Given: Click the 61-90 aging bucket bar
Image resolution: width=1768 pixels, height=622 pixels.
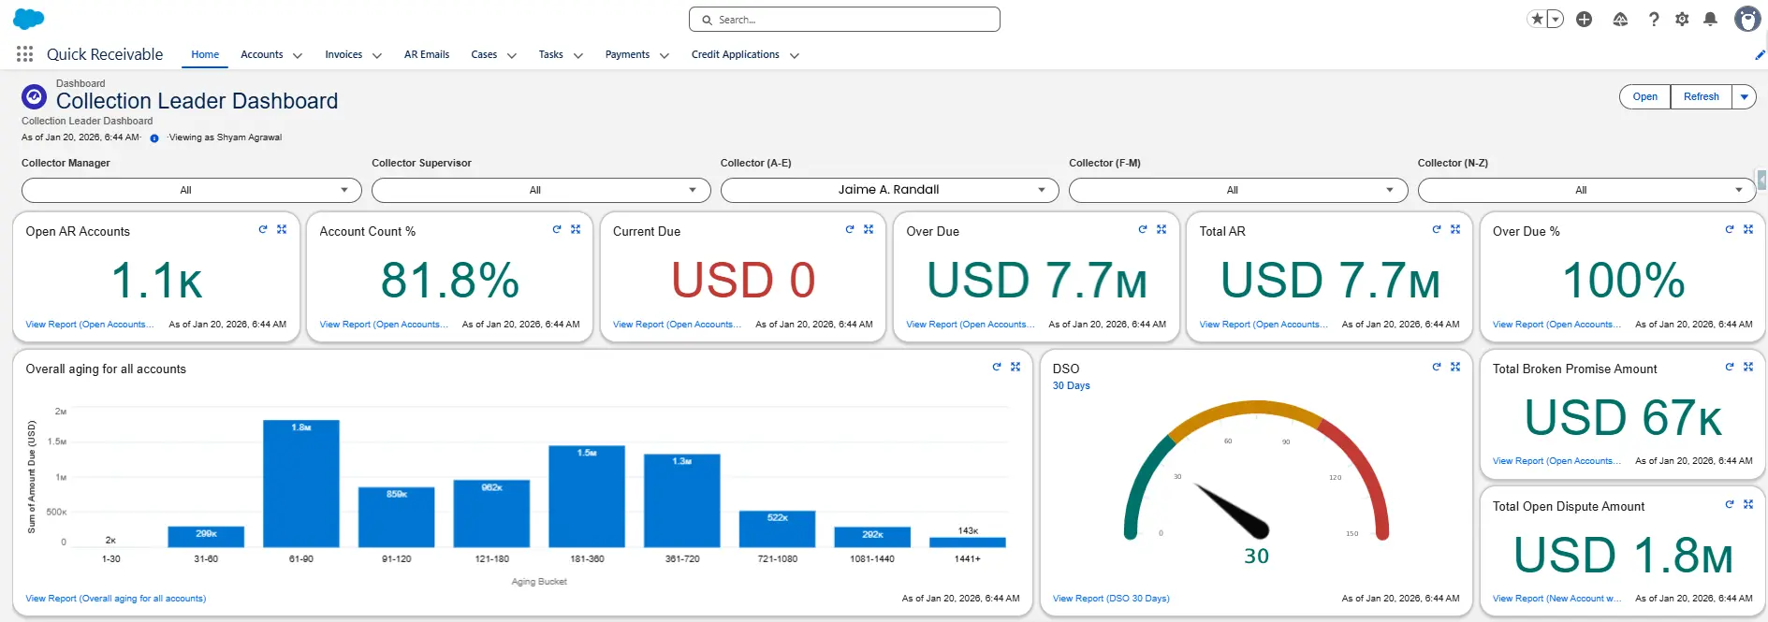Looking at the screenshot, I should [300, 484].
